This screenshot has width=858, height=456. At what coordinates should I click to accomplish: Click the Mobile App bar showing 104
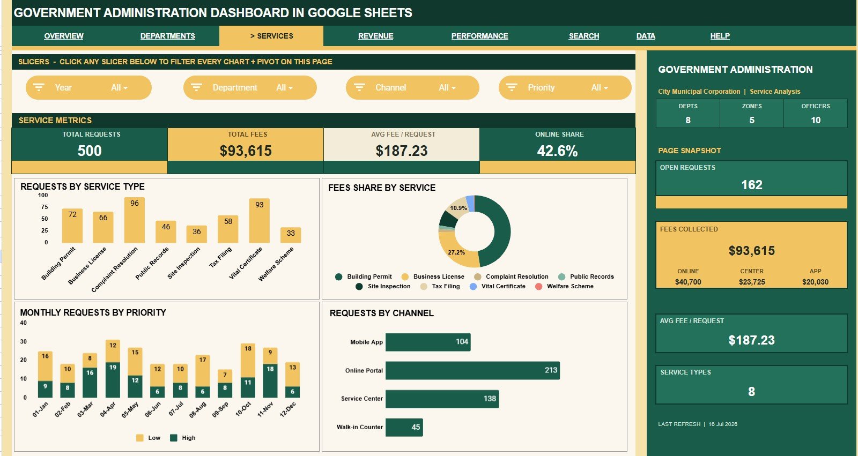tap(428, 342)
